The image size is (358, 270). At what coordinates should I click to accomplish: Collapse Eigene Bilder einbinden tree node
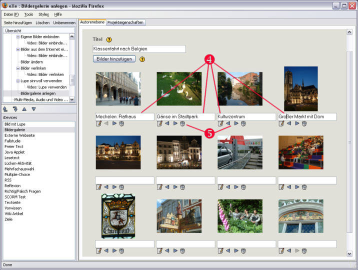18,36
